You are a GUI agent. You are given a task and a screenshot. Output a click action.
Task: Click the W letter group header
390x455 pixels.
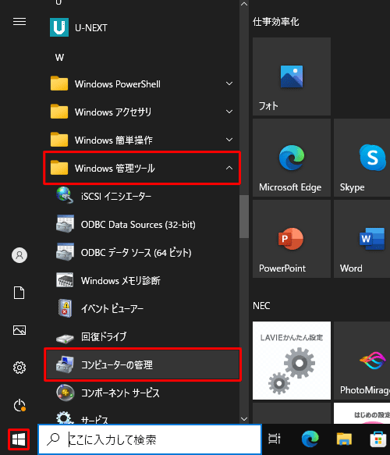[59, 58]
